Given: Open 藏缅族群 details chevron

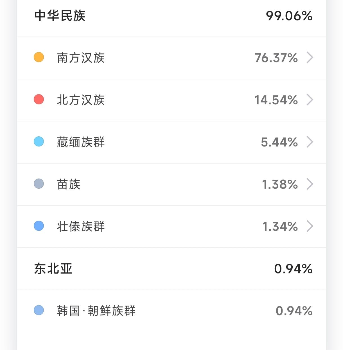Looking at the screenshot, I should tap(310, 142).
